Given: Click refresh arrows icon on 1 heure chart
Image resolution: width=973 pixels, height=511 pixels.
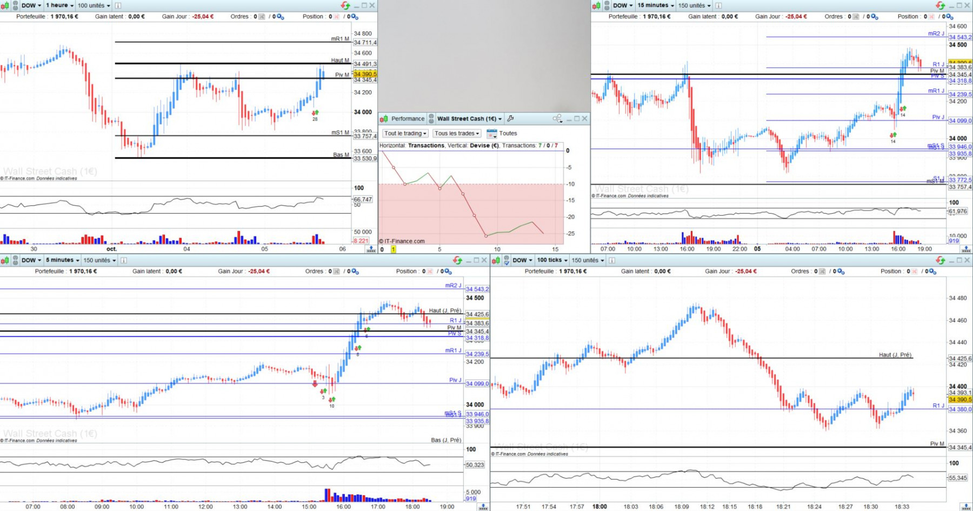Looking at the screenshot, I should click(x=345, y=5).
